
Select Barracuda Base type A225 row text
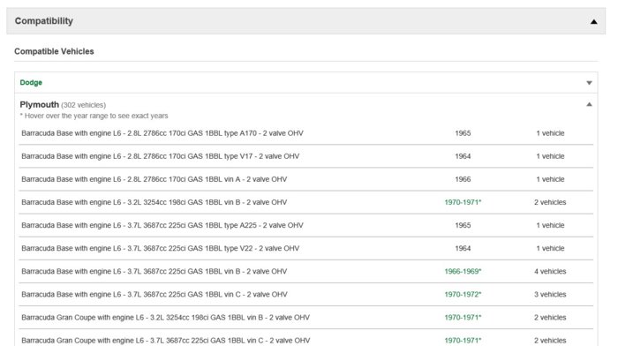pos(162,225)
